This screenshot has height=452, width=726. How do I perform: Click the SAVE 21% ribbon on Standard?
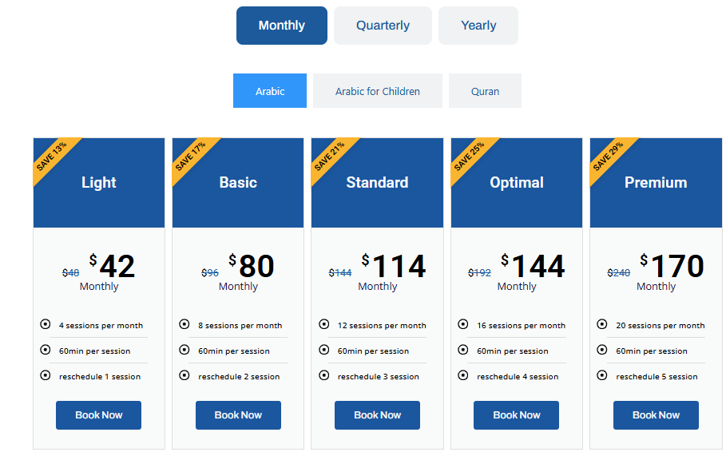(x=330, y=157)
